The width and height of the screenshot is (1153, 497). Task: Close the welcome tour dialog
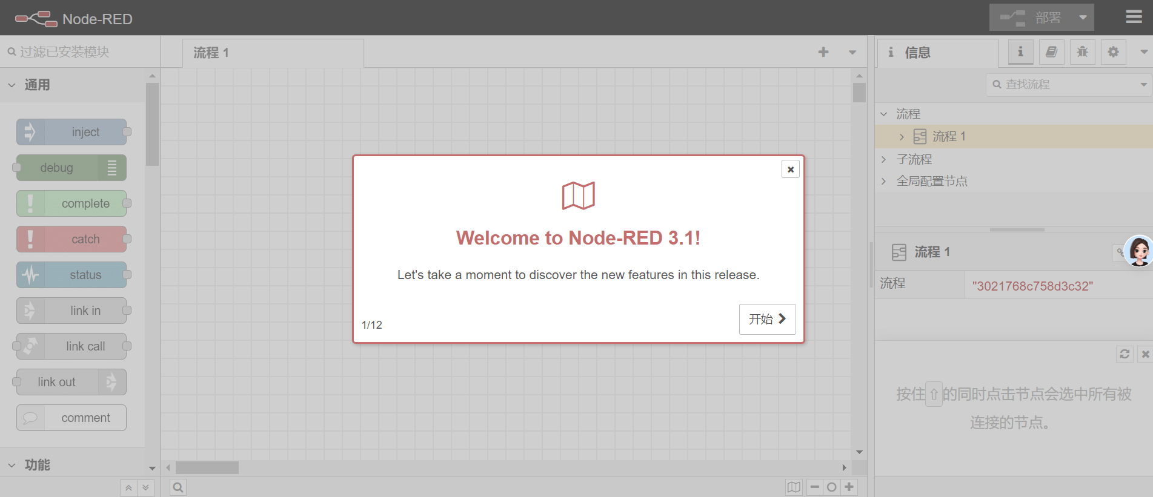click(790, 170)
